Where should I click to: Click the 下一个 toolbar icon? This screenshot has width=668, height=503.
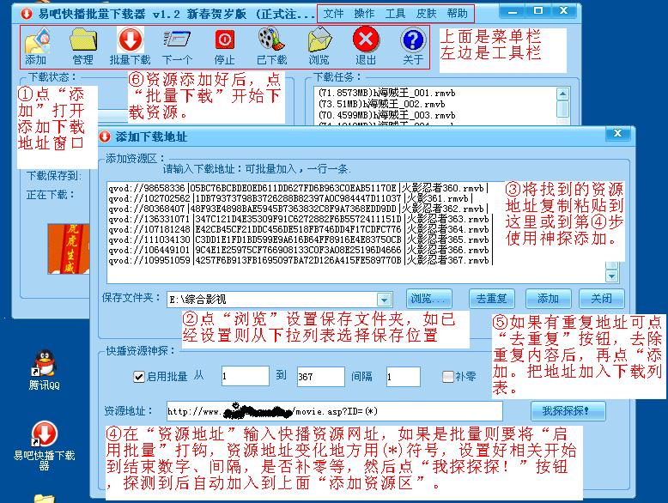pyautogui.click(x=177, y=46)
